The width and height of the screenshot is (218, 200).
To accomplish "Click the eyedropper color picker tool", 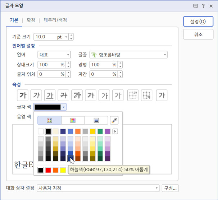I will click(x=114, y=120).
